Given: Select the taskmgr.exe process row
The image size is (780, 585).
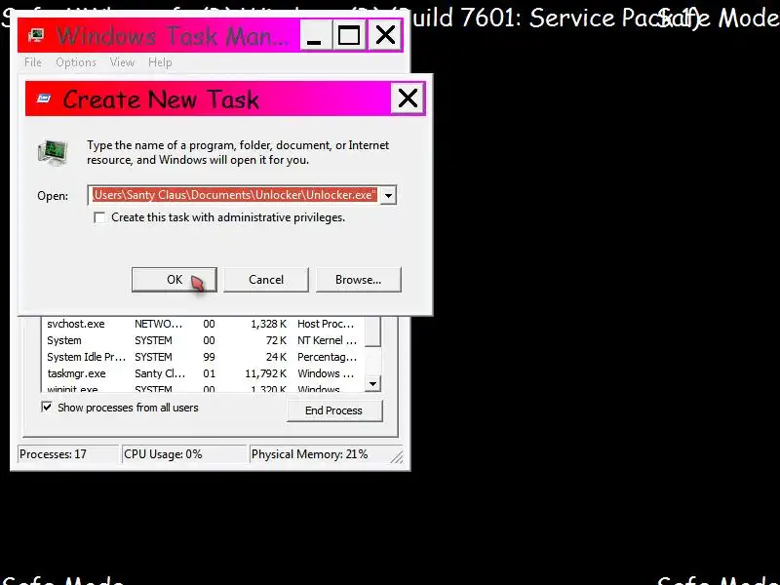Looking at the screenshot, I should coord(203,373).
